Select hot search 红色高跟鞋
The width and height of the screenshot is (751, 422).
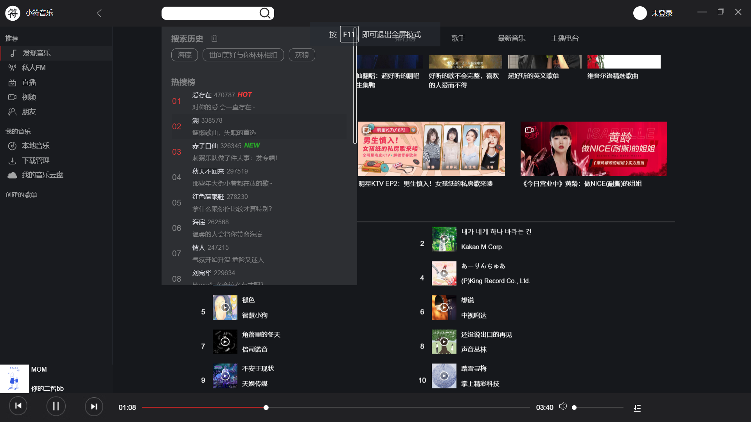[x=259, y=203]
